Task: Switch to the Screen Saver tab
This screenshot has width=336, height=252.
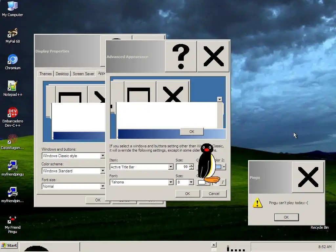Action: click(83, 74)
